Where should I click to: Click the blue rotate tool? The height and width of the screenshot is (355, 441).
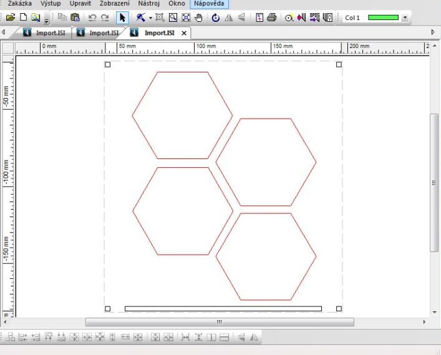215,17
